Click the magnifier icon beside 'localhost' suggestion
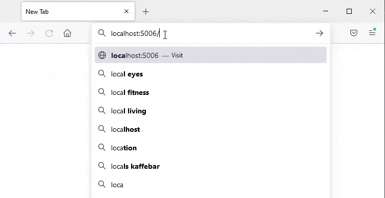Screen dimensions: 385x198 click(102, 129)
